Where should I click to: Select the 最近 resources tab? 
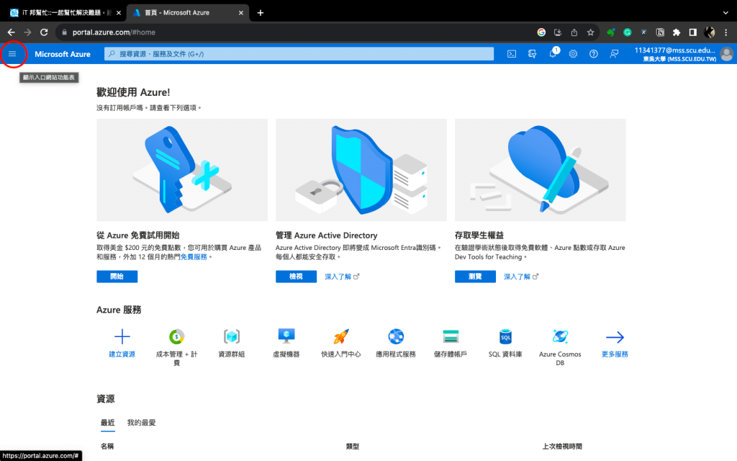point(108,422)
